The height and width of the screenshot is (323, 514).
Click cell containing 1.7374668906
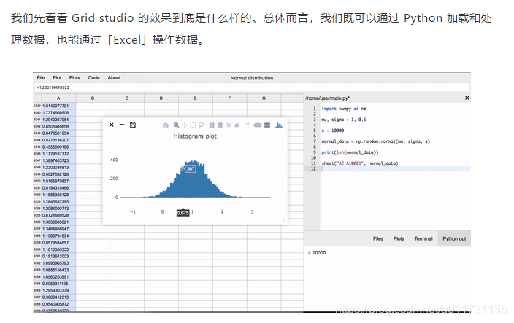[x=58, y=112]
